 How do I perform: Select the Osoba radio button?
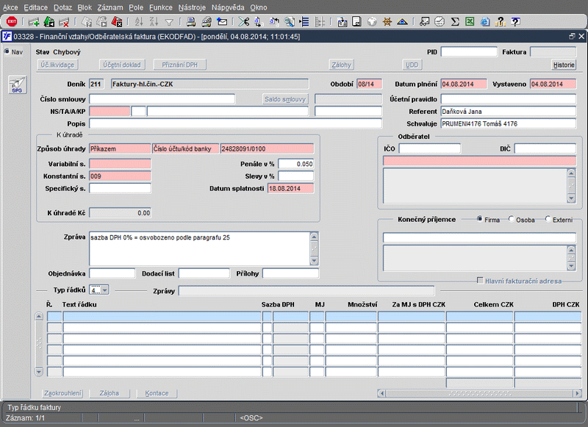(512, 219)
